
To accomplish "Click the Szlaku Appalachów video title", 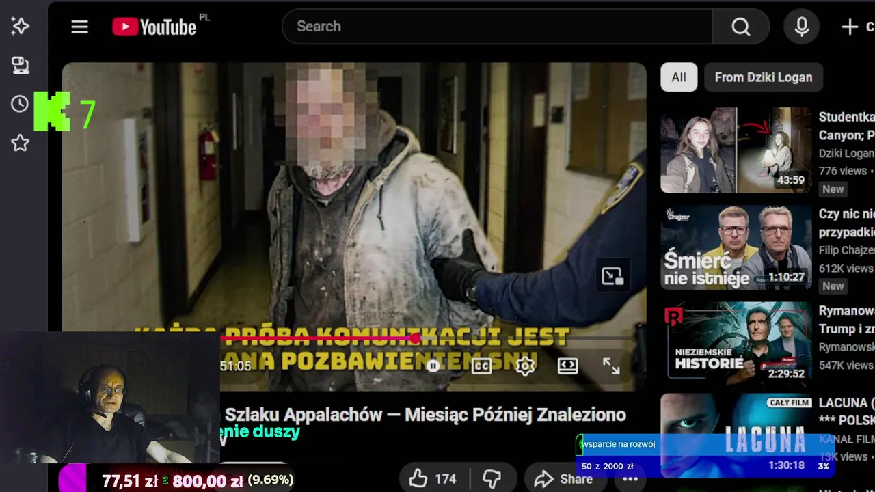I will [425, 415].
